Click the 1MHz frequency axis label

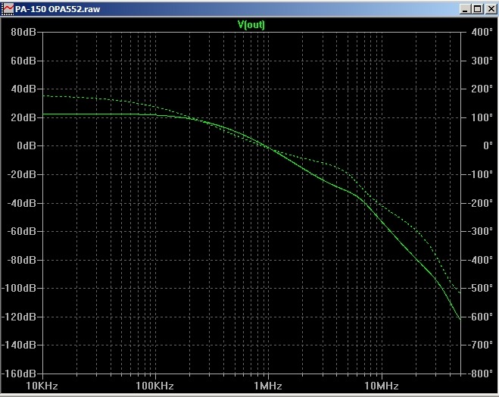pyautogui.click(x=268, y=386)
